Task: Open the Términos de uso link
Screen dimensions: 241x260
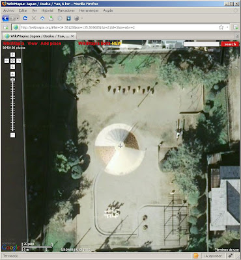Action: point(227,250)
